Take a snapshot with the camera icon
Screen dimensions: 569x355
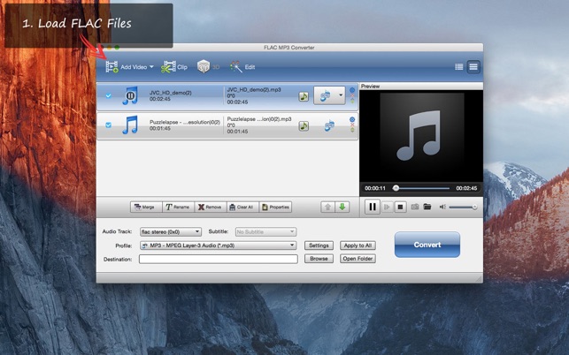414,207
